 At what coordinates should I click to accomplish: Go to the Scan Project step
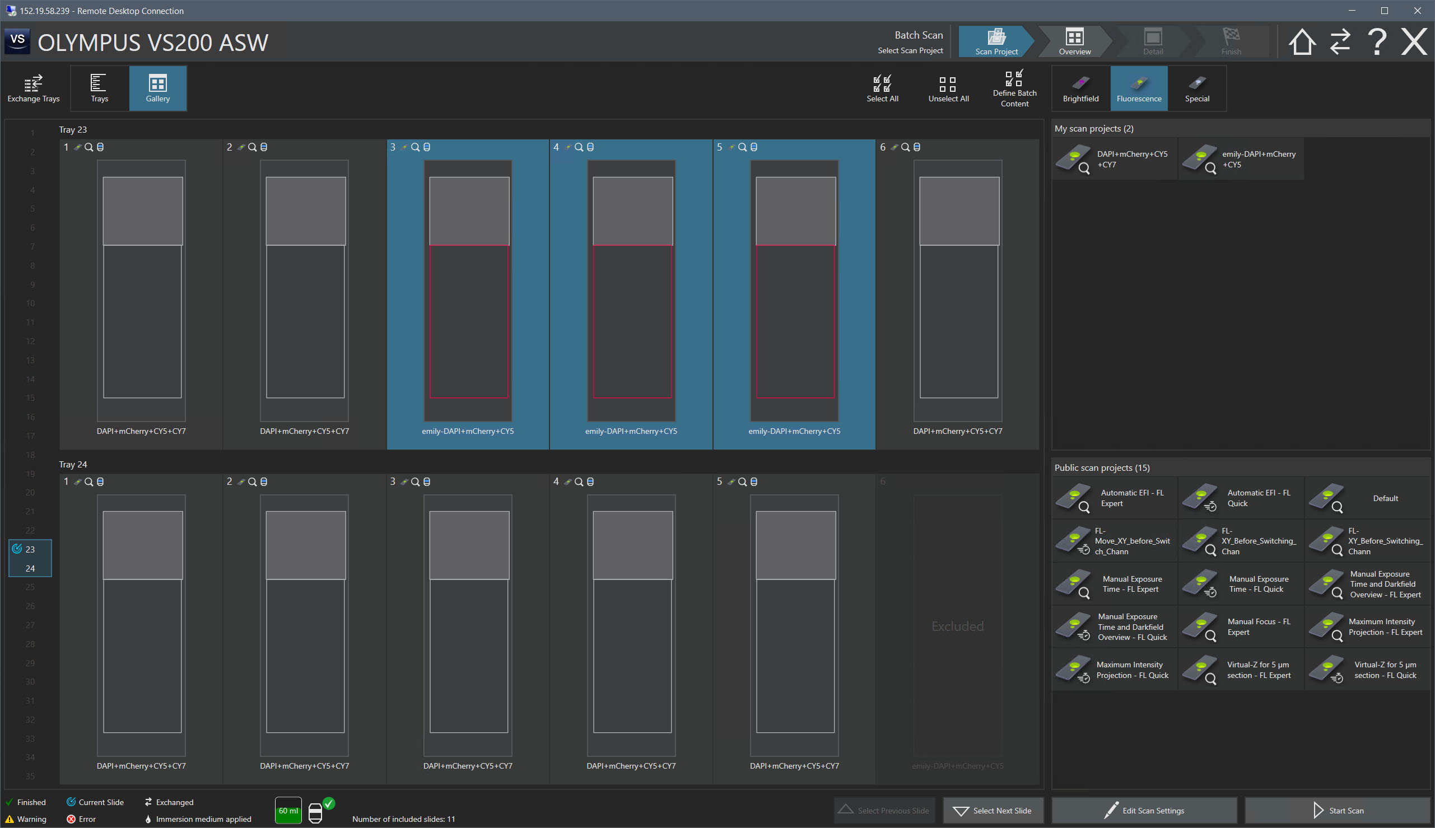(996, 41)
